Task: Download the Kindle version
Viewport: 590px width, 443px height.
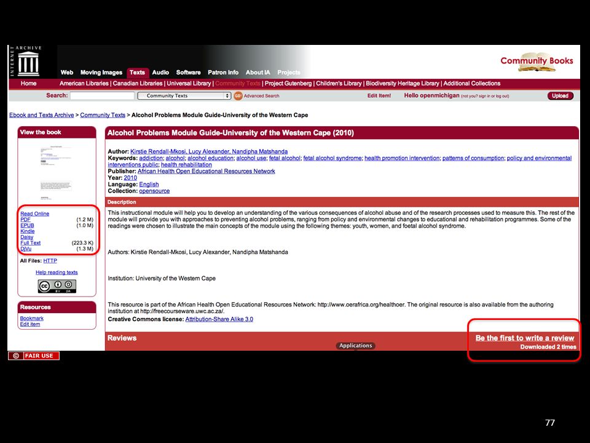Action: tap(27, 231)
